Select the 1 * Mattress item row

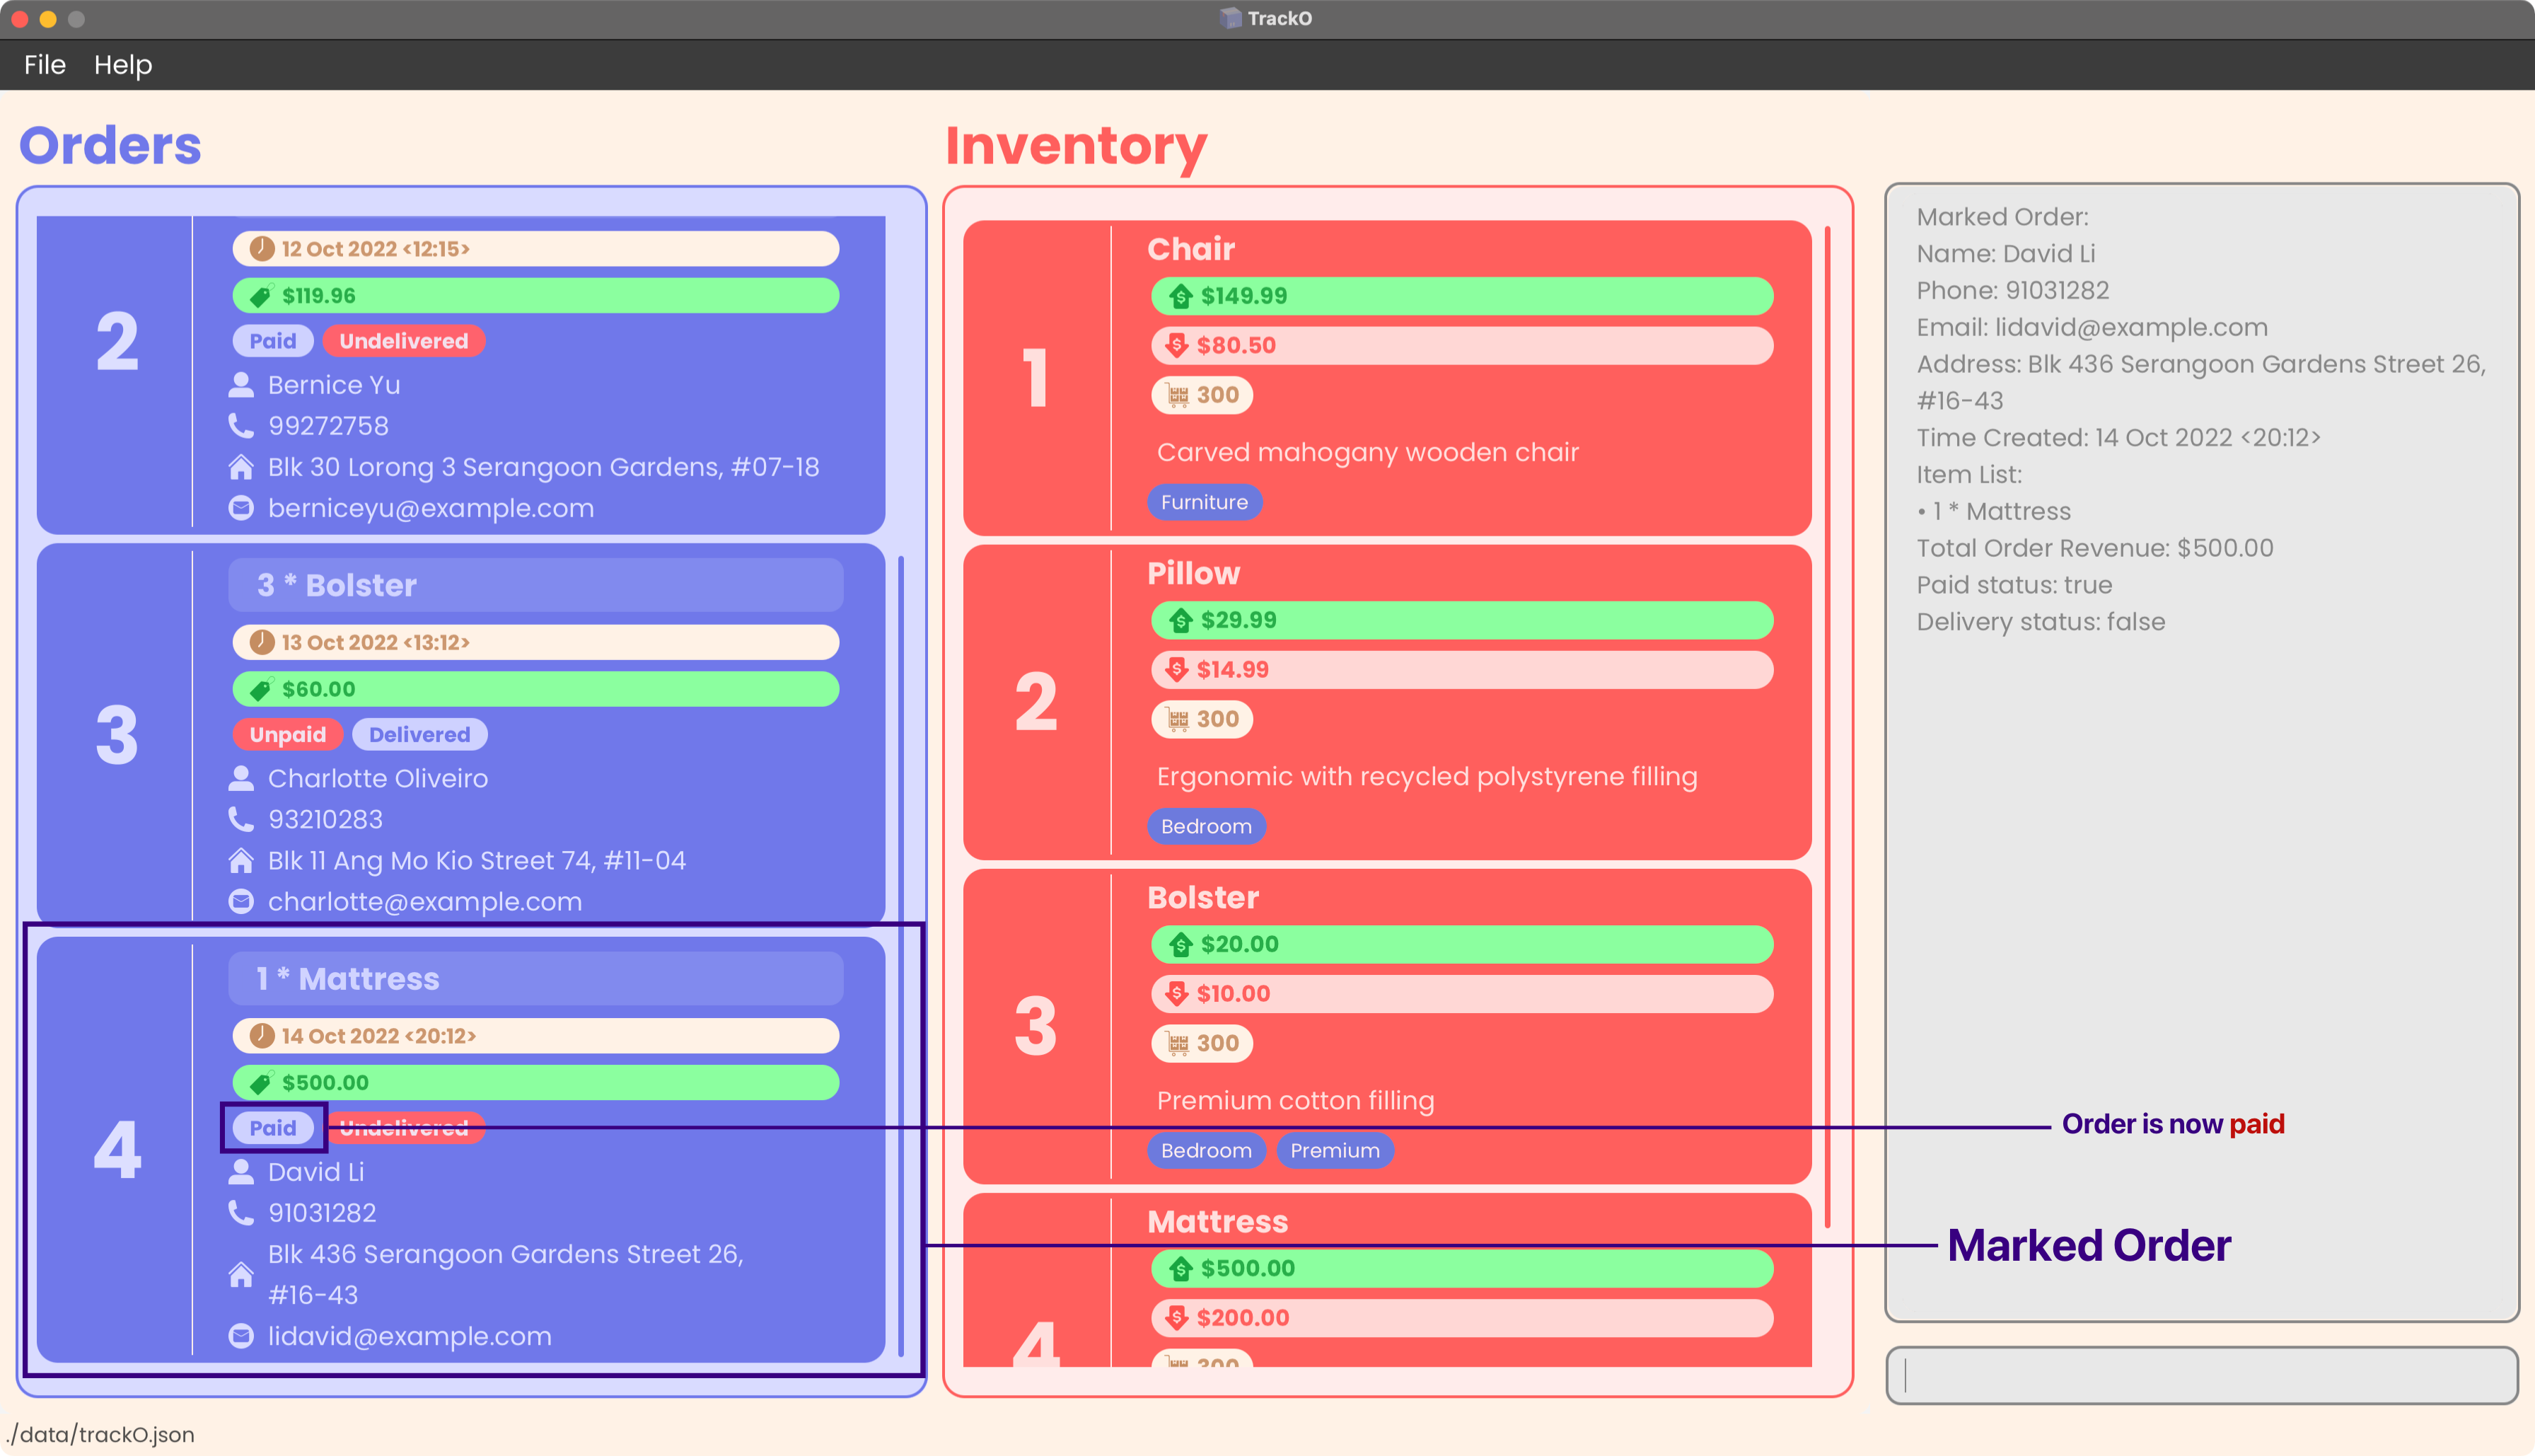(536, 978)
